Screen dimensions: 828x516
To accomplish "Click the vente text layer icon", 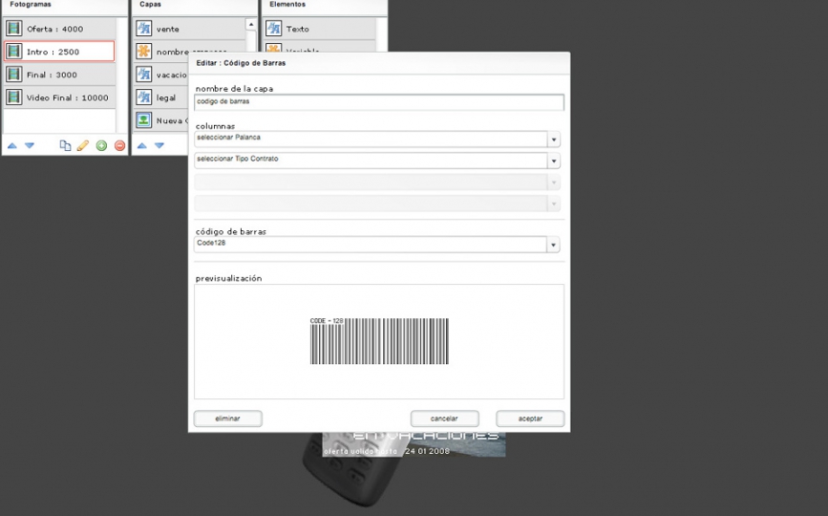I will [143, 29].
